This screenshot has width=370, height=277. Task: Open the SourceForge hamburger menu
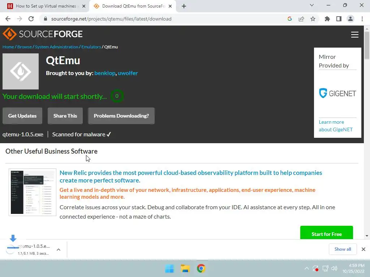(x=355, y=35)
